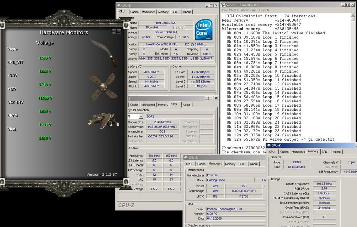The height and width of the screenshot is (227, 357).
Task: Click the fan propeller icon in Hardware Monitors
Action: [103, 86]
